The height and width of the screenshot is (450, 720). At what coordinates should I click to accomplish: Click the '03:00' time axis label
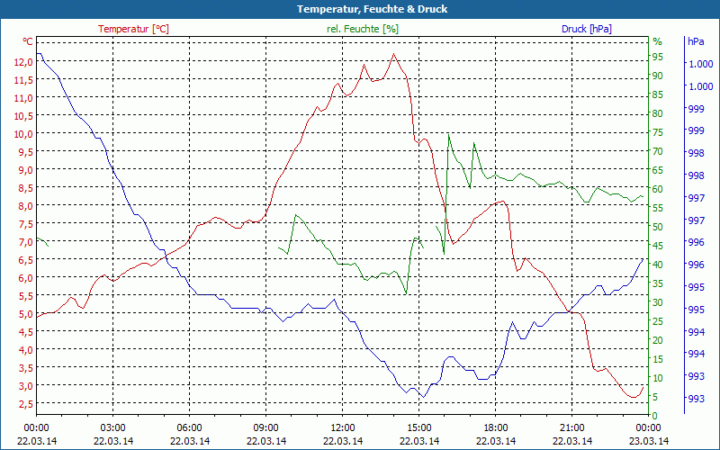pos(113,428)
